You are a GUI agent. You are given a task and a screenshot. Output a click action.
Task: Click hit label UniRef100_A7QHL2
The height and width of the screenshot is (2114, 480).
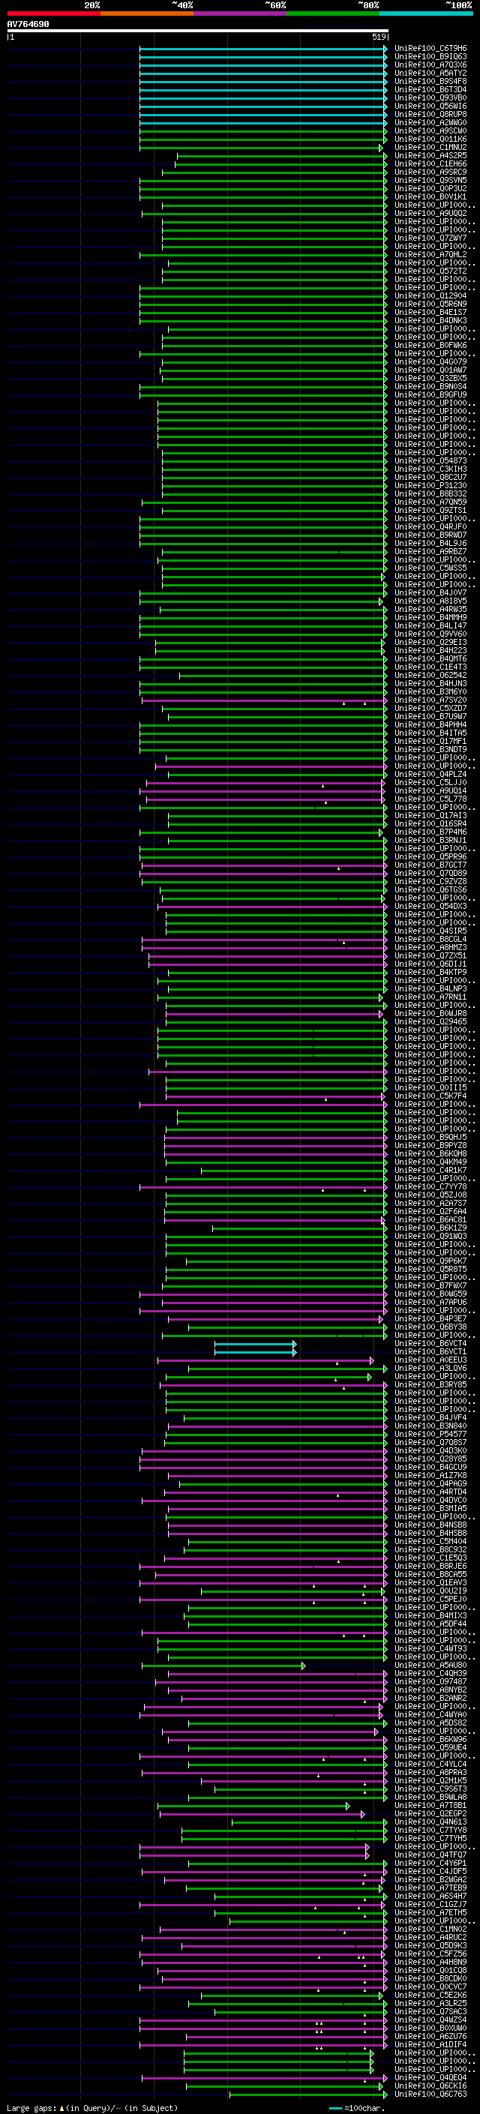pos(430,254)
